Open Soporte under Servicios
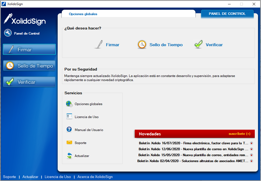Viewport: 261px width, 181px height. pyautogui.click(x=80, y=143)
